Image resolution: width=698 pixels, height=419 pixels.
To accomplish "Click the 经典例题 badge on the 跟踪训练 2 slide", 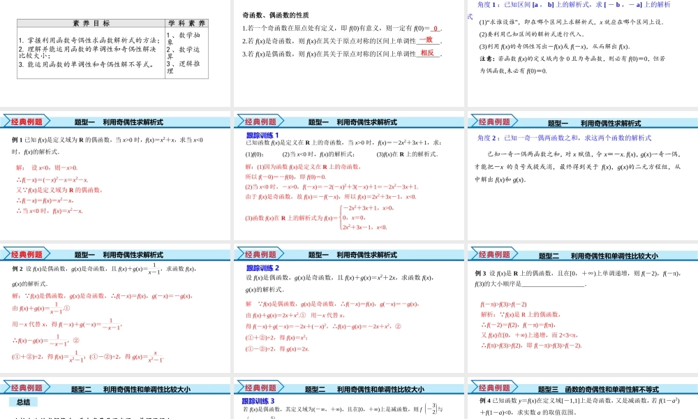I will coord(260,255).
